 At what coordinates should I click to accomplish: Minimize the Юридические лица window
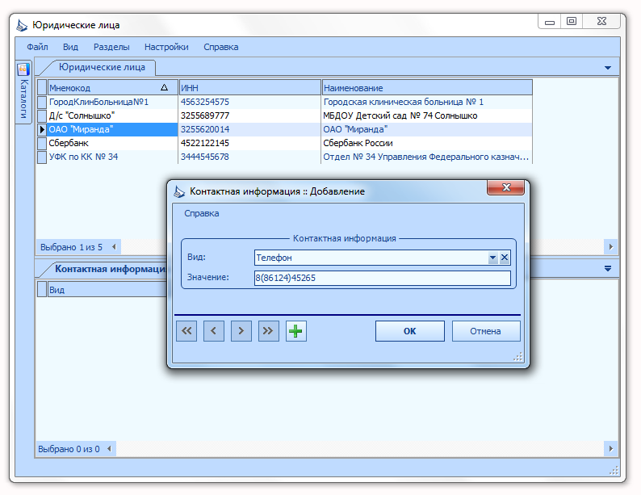tap(550, 22)
